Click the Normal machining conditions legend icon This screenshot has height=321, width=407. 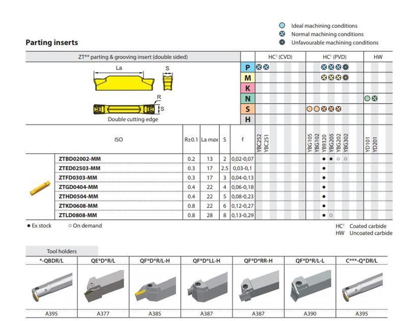coord(282,34)
